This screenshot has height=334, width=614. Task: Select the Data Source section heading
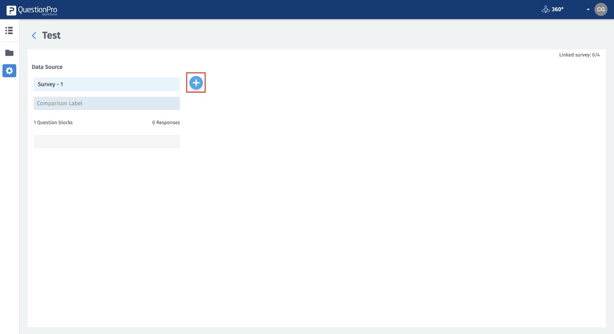(x=47, y=67)
